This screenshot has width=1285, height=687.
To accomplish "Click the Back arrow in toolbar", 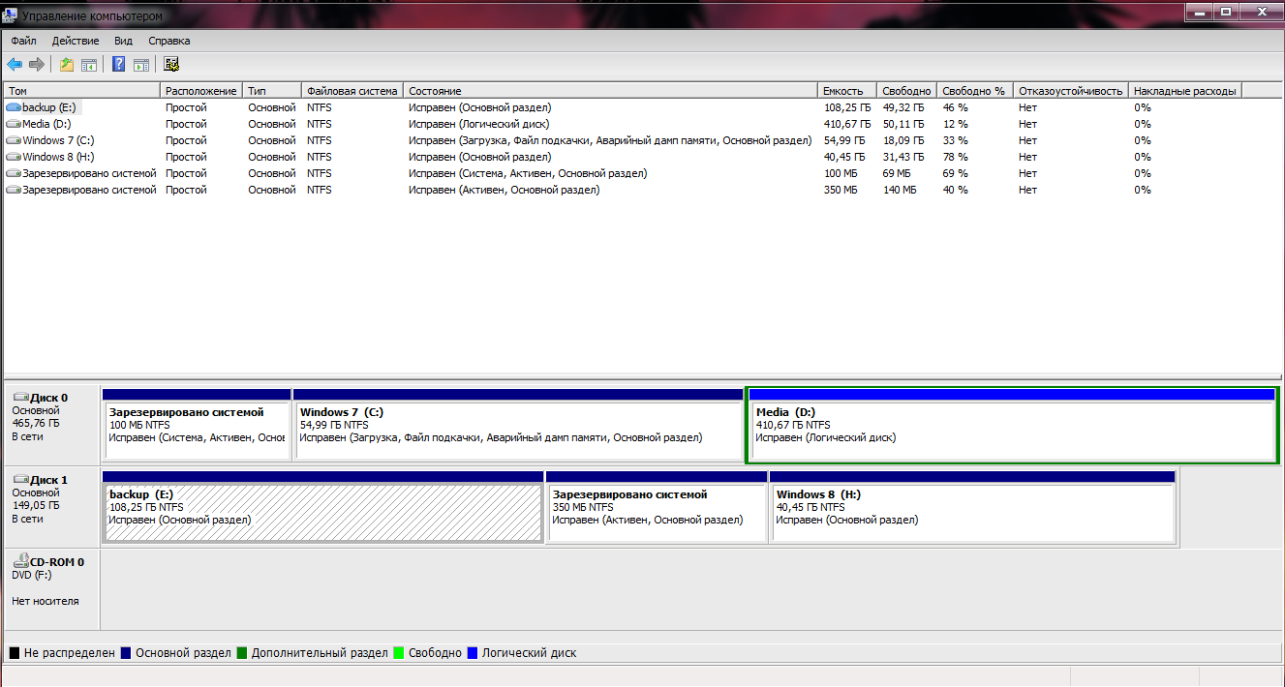I will pos(15,65).
